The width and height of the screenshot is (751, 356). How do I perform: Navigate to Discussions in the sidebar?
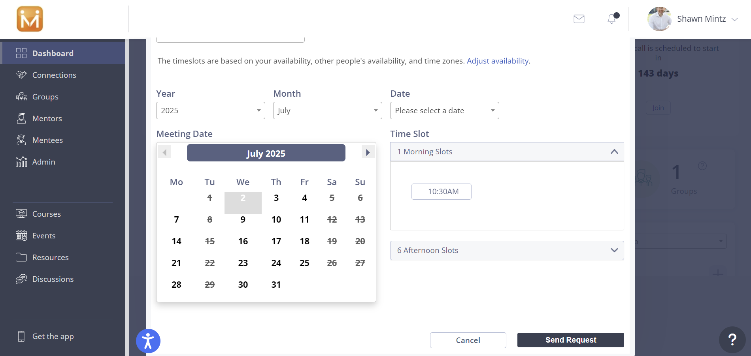(x=53, y=279)
